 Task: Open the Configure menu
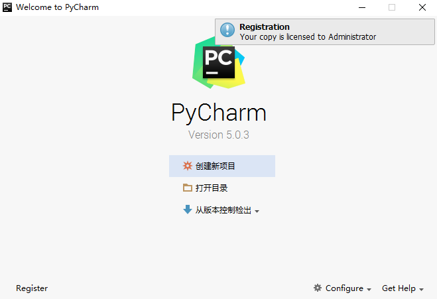click(x=344, y=288)
